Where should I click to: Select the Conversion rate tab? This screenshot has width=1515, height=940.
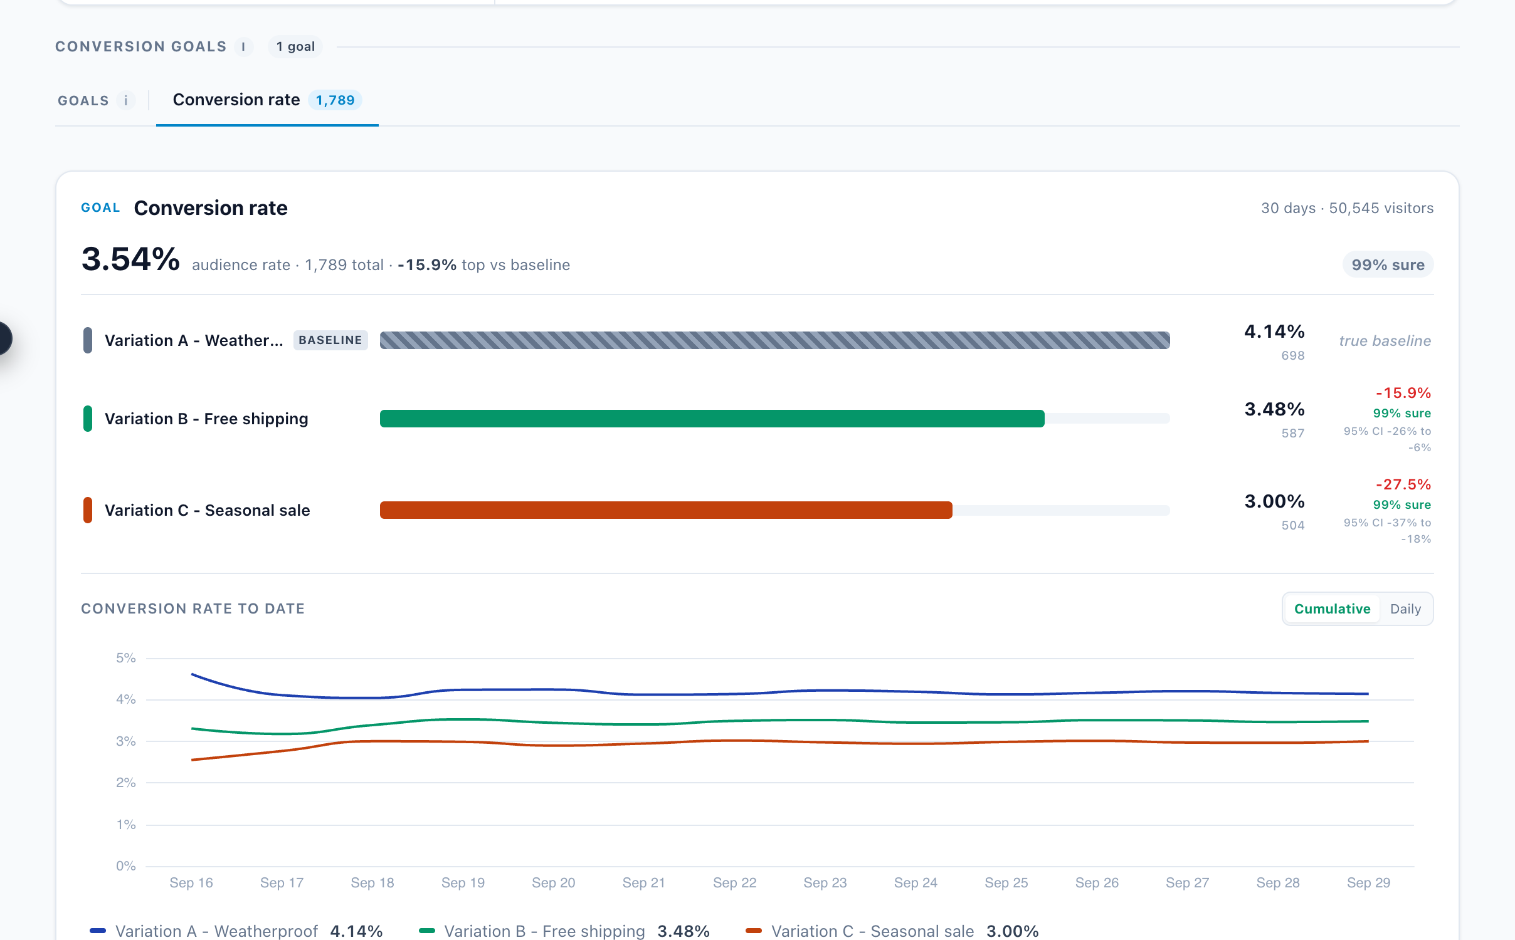pos(267,100)
